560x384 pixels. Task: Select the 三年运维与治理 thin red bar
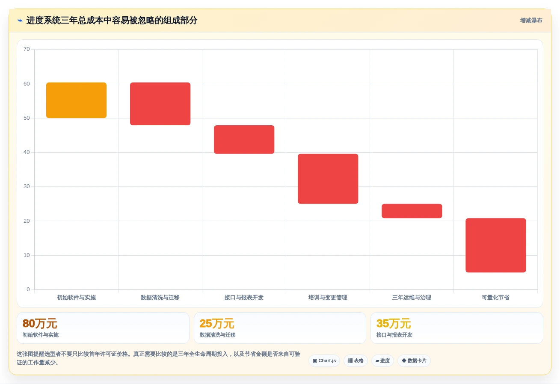point(412,211)
